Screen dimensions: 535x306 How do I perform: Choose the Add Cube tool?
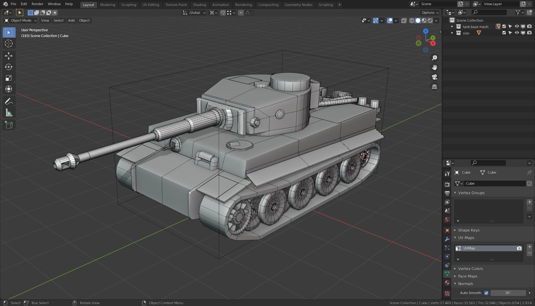pyautogui.click(x=9, y=125)
